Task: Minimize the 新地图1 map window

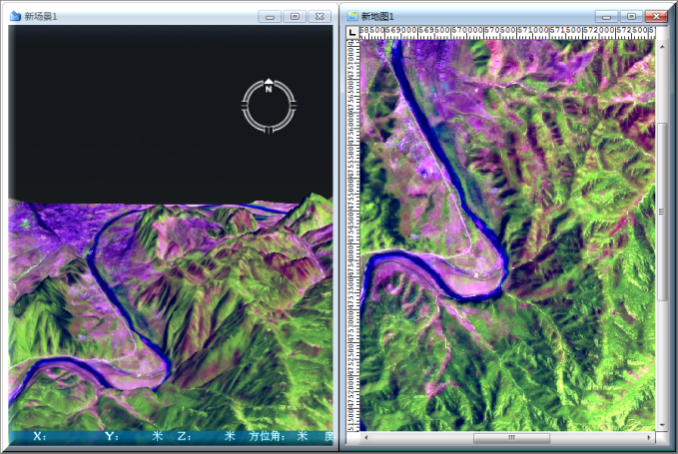Action: tap(606, 16)
